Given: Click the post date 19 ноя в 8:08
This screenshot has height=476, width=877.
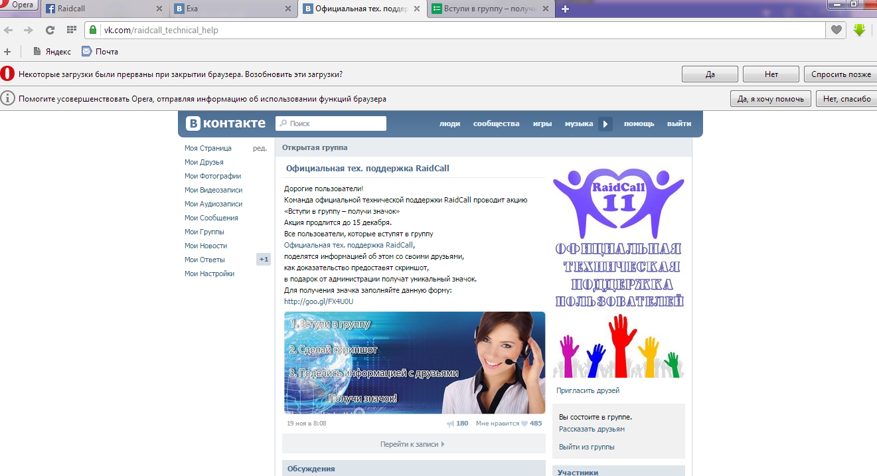Looking at the screenshot, I should [307, 424].
